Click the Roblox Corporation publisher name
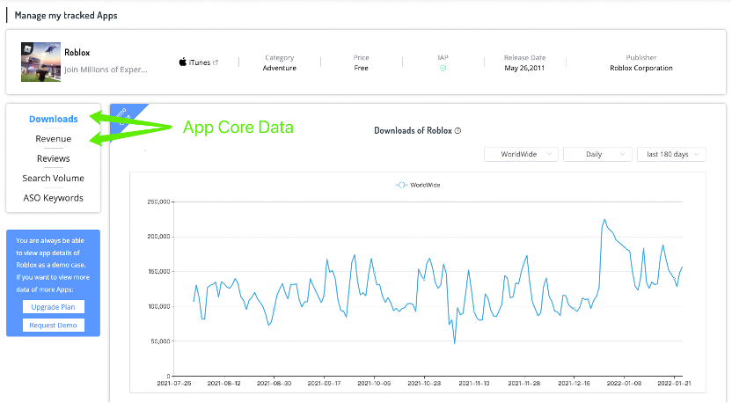 coord(640,68)
